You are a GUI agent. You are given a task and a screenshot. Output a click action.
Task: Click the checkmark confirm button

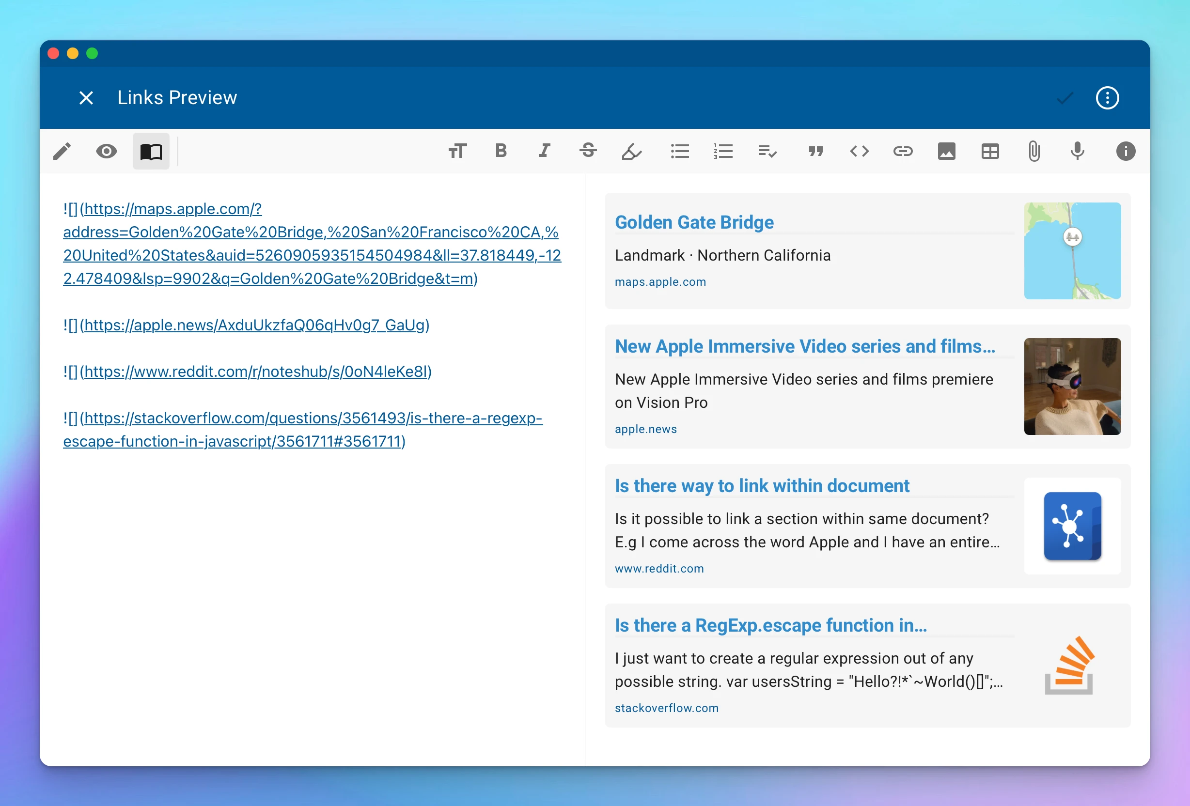[x=1064, y=98]
